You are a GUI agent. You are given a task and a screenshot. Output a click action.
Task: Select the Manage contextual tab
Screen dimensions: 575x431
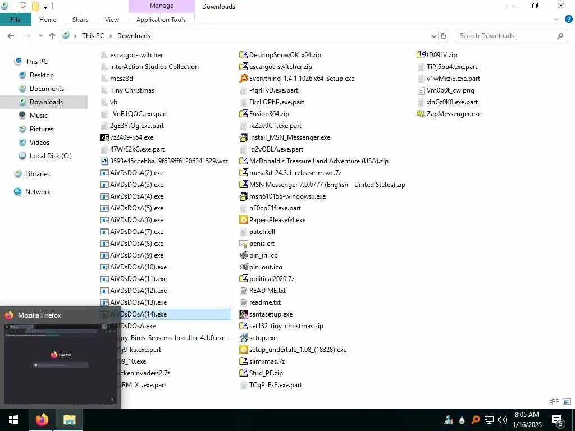161,6
